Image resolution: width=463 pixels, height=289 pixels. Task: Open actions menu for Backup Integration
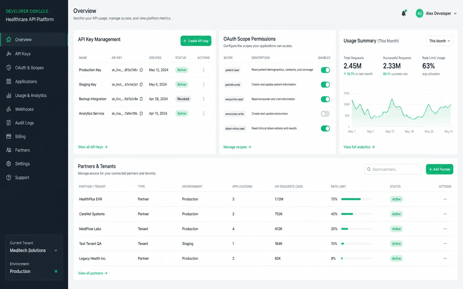tap(204, 99)
